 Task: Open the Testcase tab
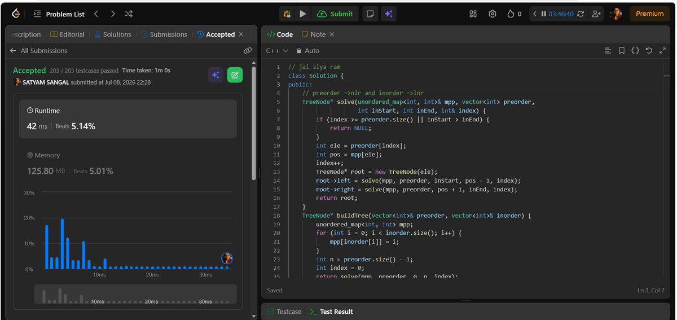point(284,312)
